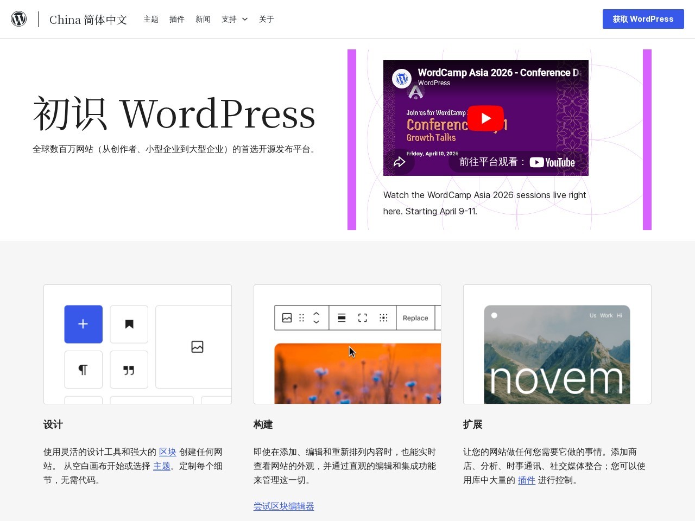Screen dimensions: 695x521
Task: Play the WordCamp Asia 2026 video
Action: pyautogui.click(x=485, y=118)
